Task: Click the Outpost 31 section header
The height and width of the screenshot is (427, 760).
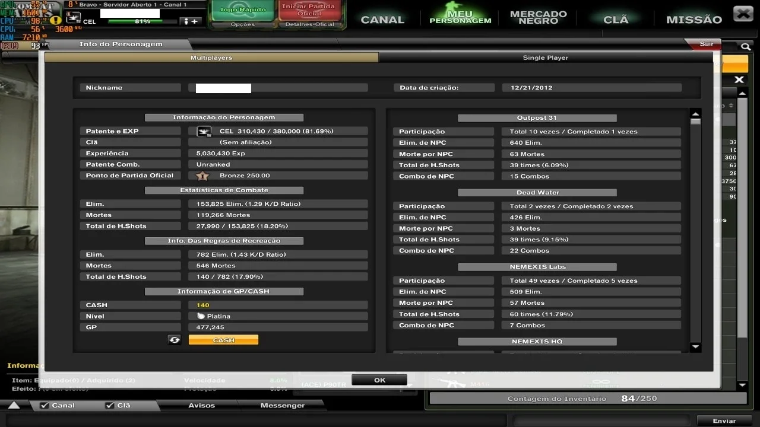Action: click(537, 118)
